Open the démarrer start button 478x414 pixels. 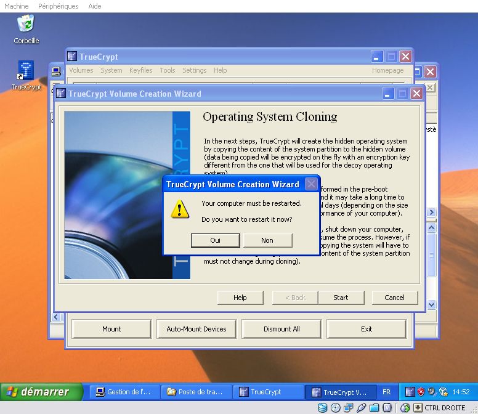pyautogui.click(x=41, y=392)
